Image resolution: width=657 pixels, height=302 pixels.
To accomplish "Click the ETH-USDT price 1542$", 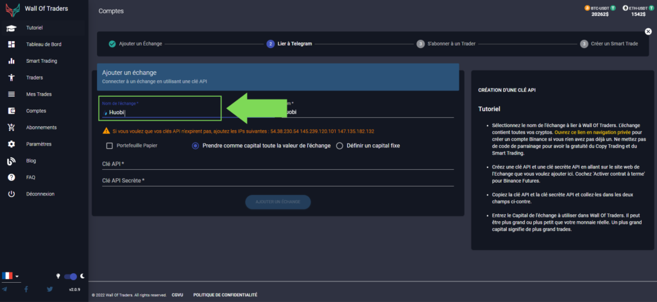I will [639, 14].
